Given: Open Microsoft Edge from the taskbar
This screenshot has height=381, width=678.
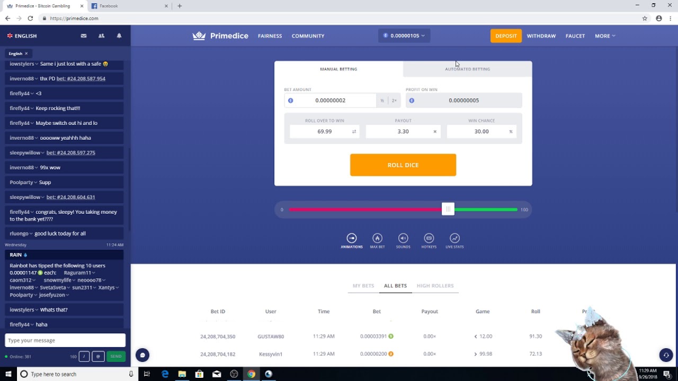Looking at the screenshot, I should click(165, 374).
